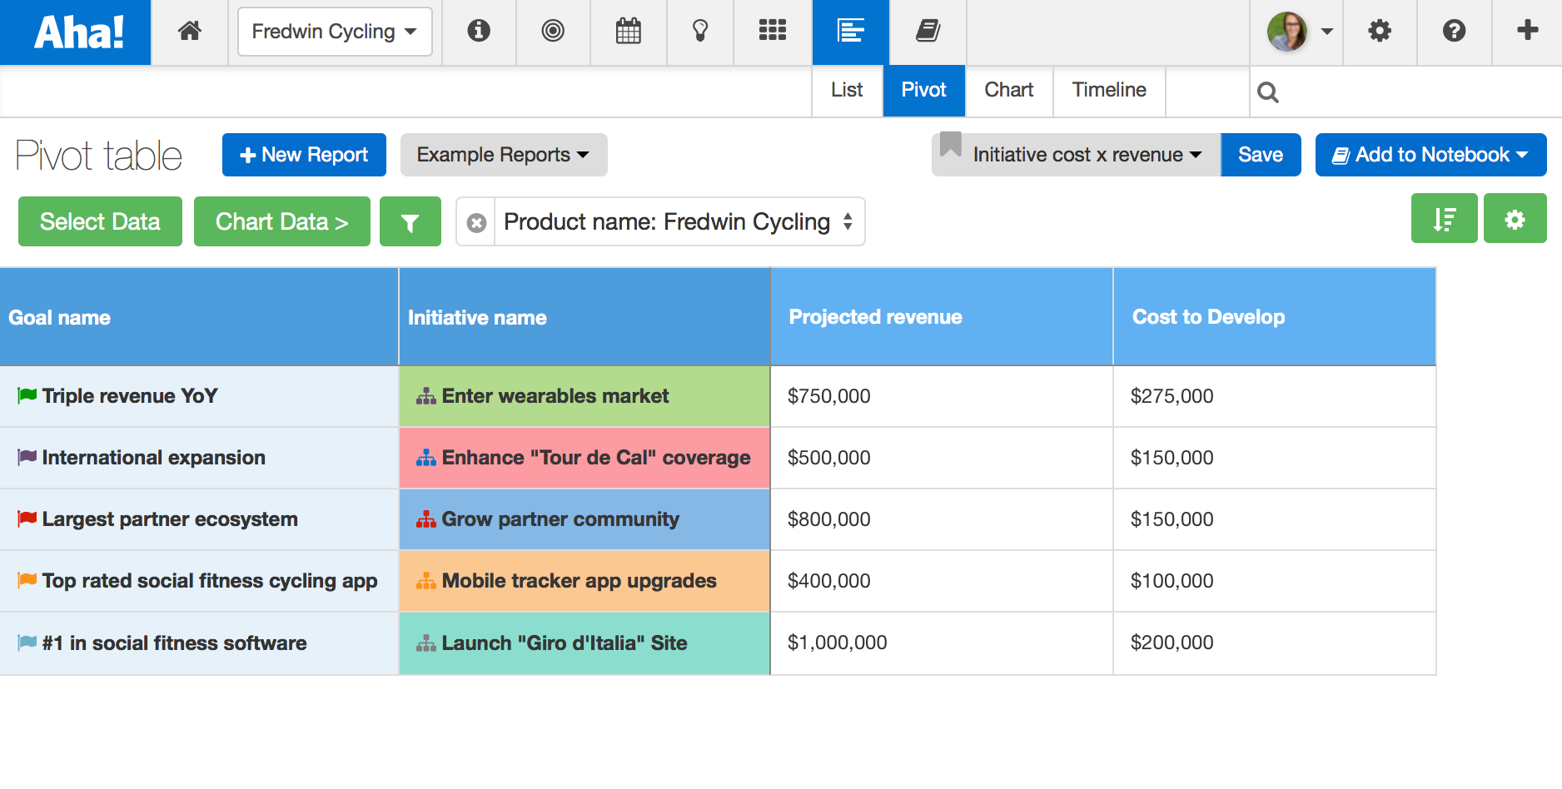Click the Features grid icon

pos(772,31)
